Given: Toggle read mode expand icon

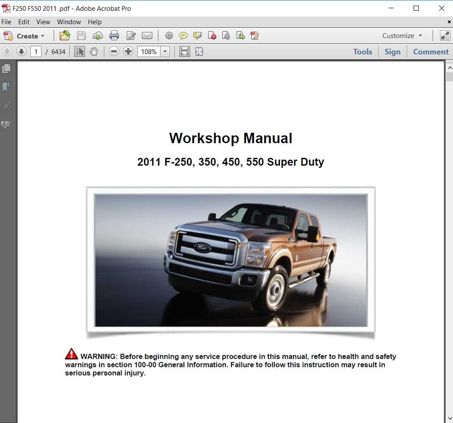Looking at the screenshot, I should pyautogui.click(x=445, y=35).
